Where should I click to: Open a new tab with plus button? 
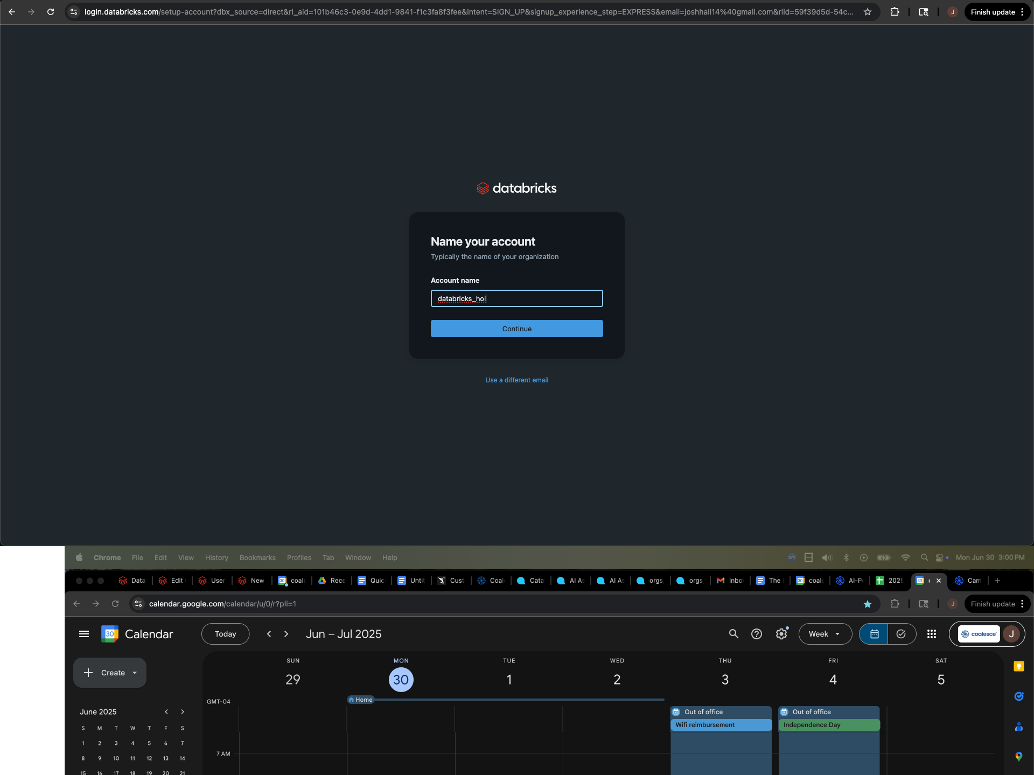point(997,580)
